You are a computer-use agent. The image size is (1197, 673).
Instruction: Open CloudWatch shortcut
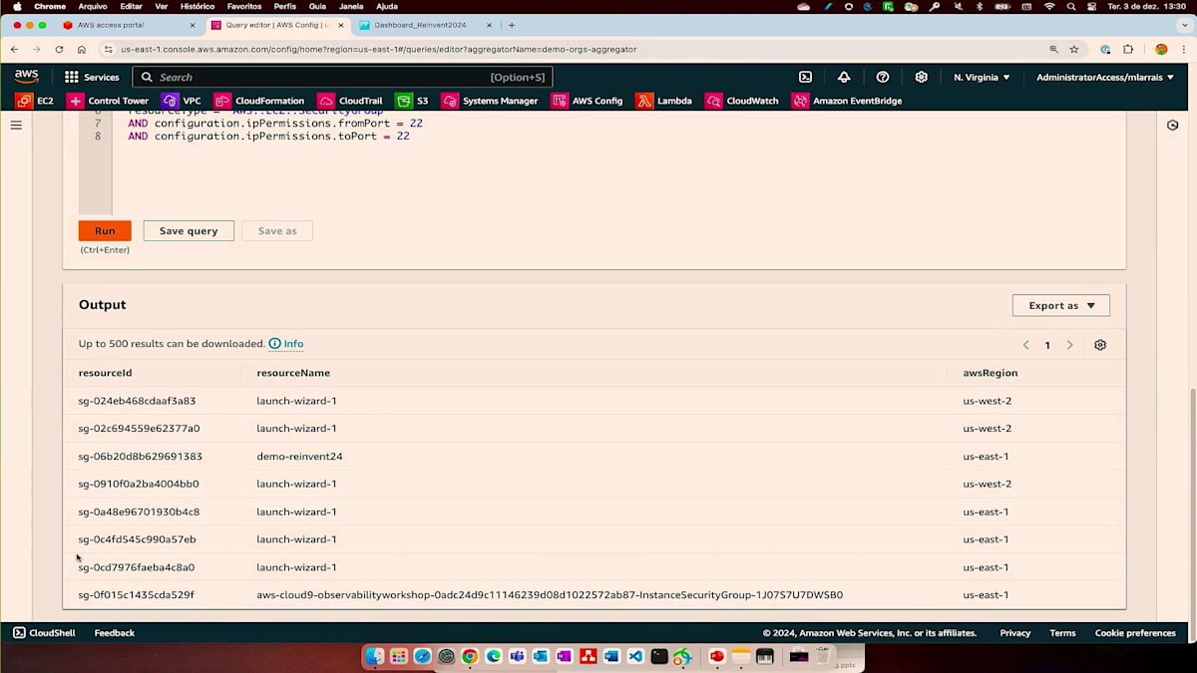click(x=742, y=101)
